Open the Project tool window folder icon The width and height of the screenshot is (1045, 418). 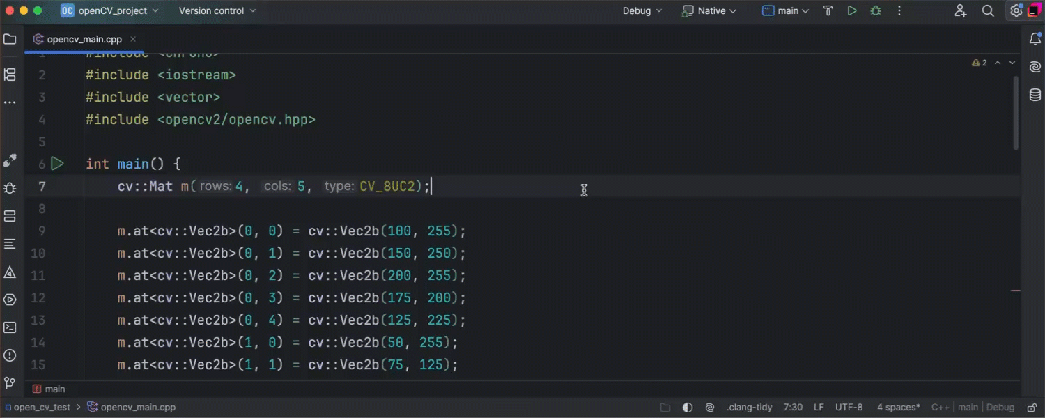10,40
